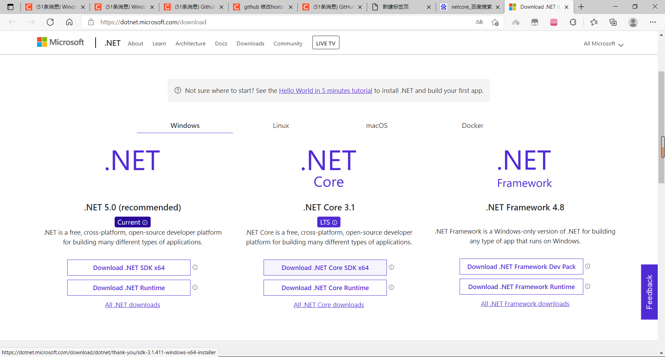Click info icon next to .NET Runtime
665x357 pixels.
195,287
